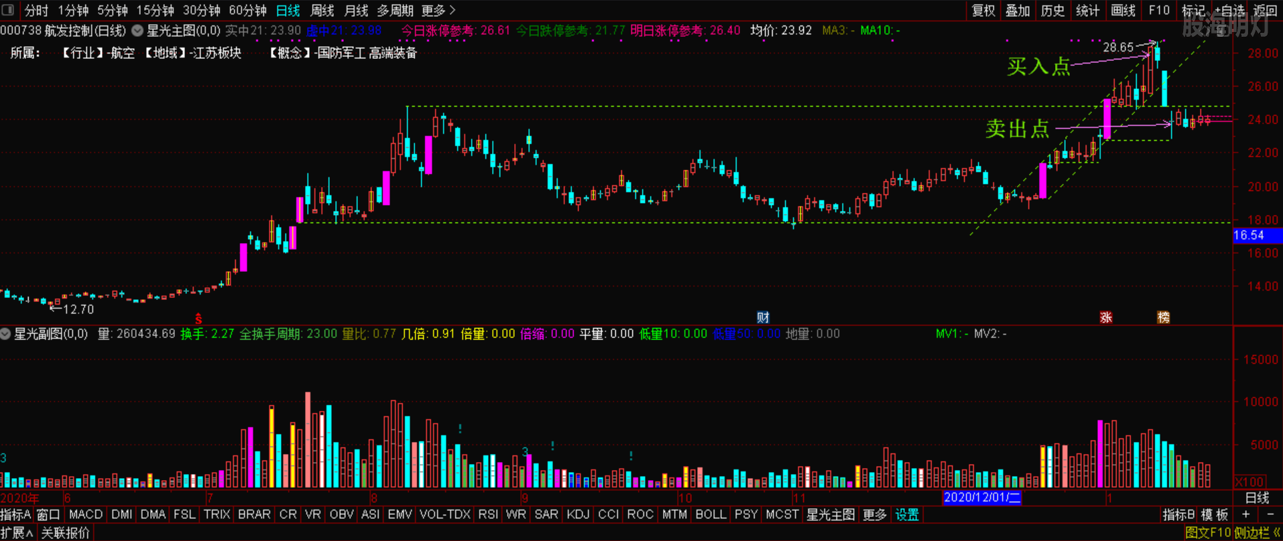Switch to the 60分钟 period
1283x541 pixels.
point(247,11)
